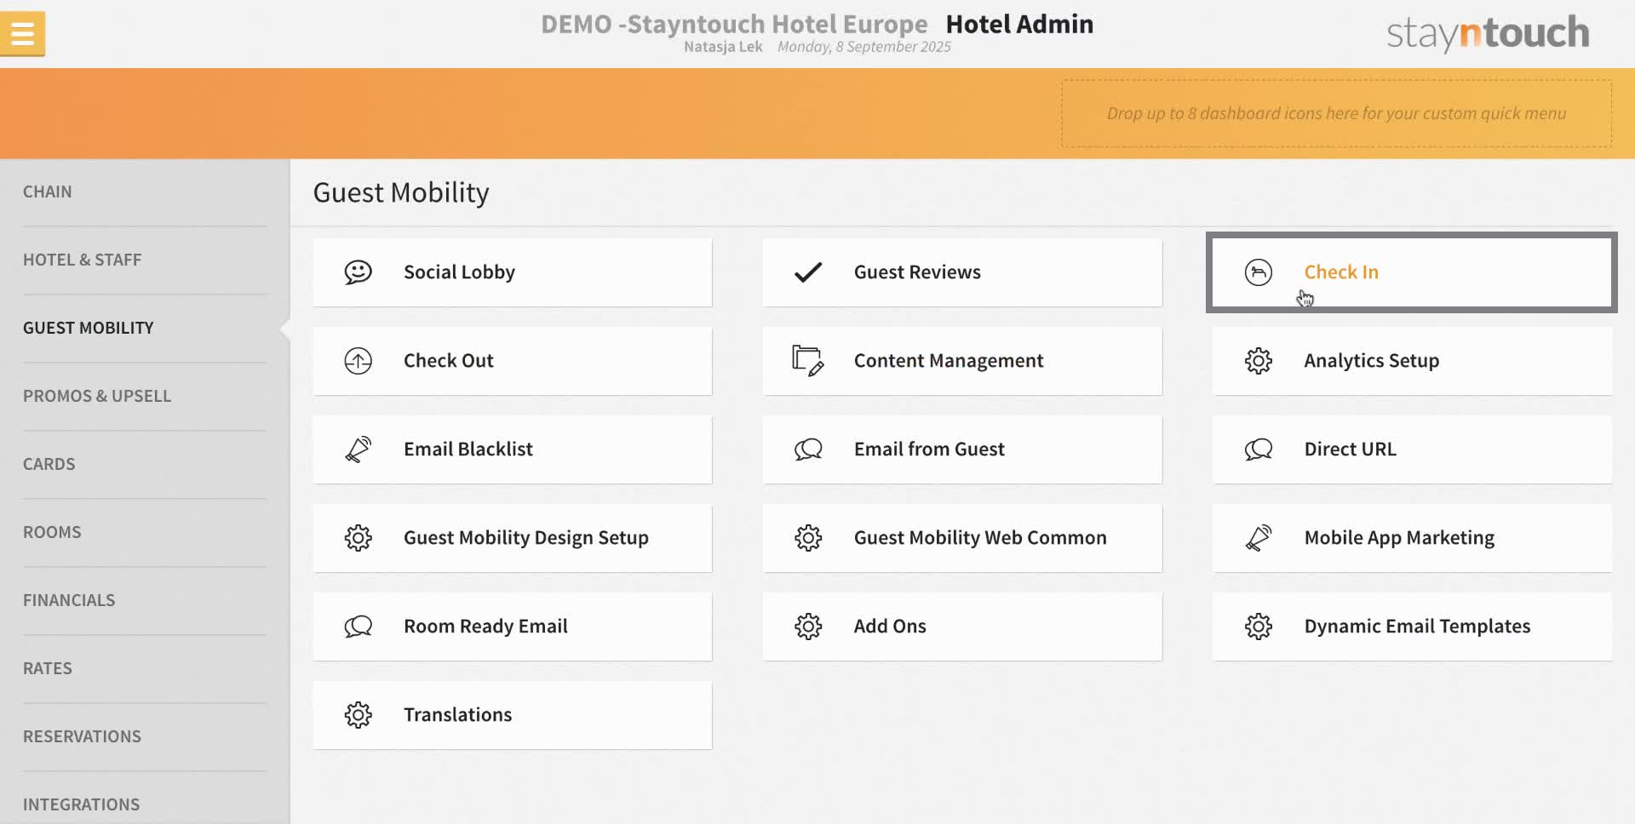Click the Room Ready Email chat icon

pos(358,626)
